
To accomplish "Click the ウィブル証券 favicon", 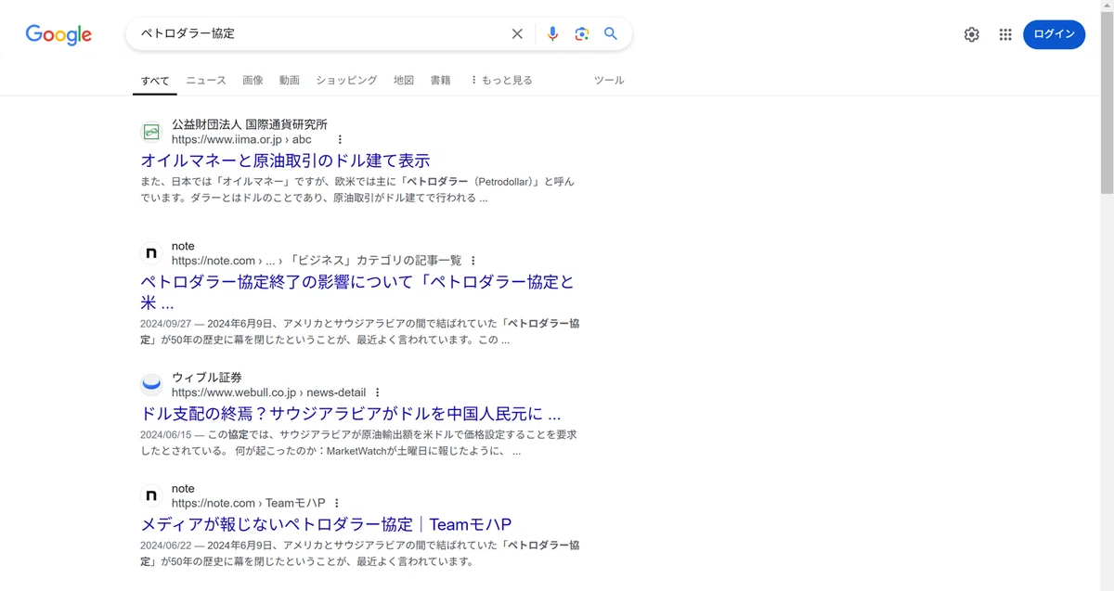I will (x=151, y=385).
